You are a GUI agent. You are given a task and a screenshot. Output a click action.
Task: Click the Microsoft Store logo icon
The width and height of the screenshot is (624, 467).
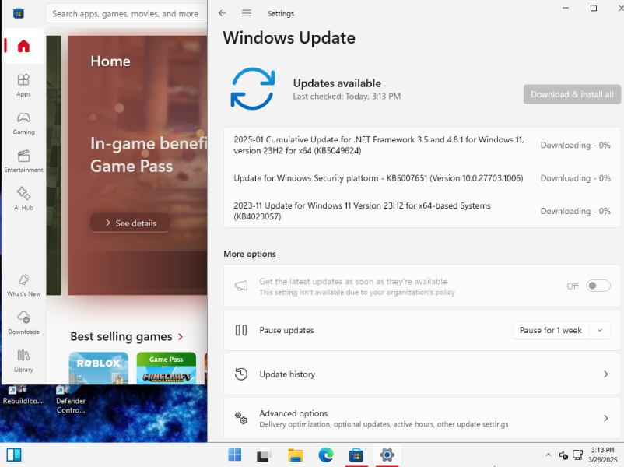click(x=19, y=13)
